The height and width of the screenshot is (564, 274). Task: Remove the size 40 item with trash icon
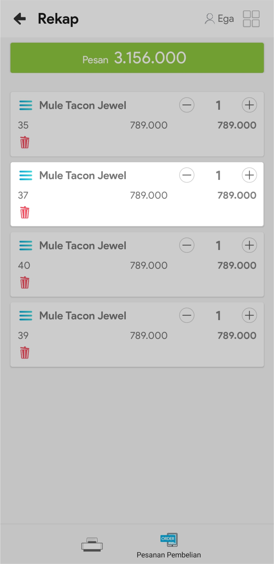tap(25, 283)
